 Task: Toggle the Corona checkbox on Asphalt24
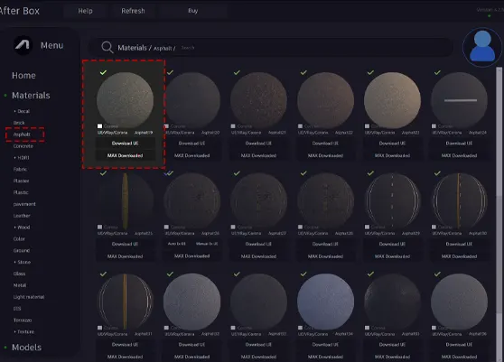[434, 126]
